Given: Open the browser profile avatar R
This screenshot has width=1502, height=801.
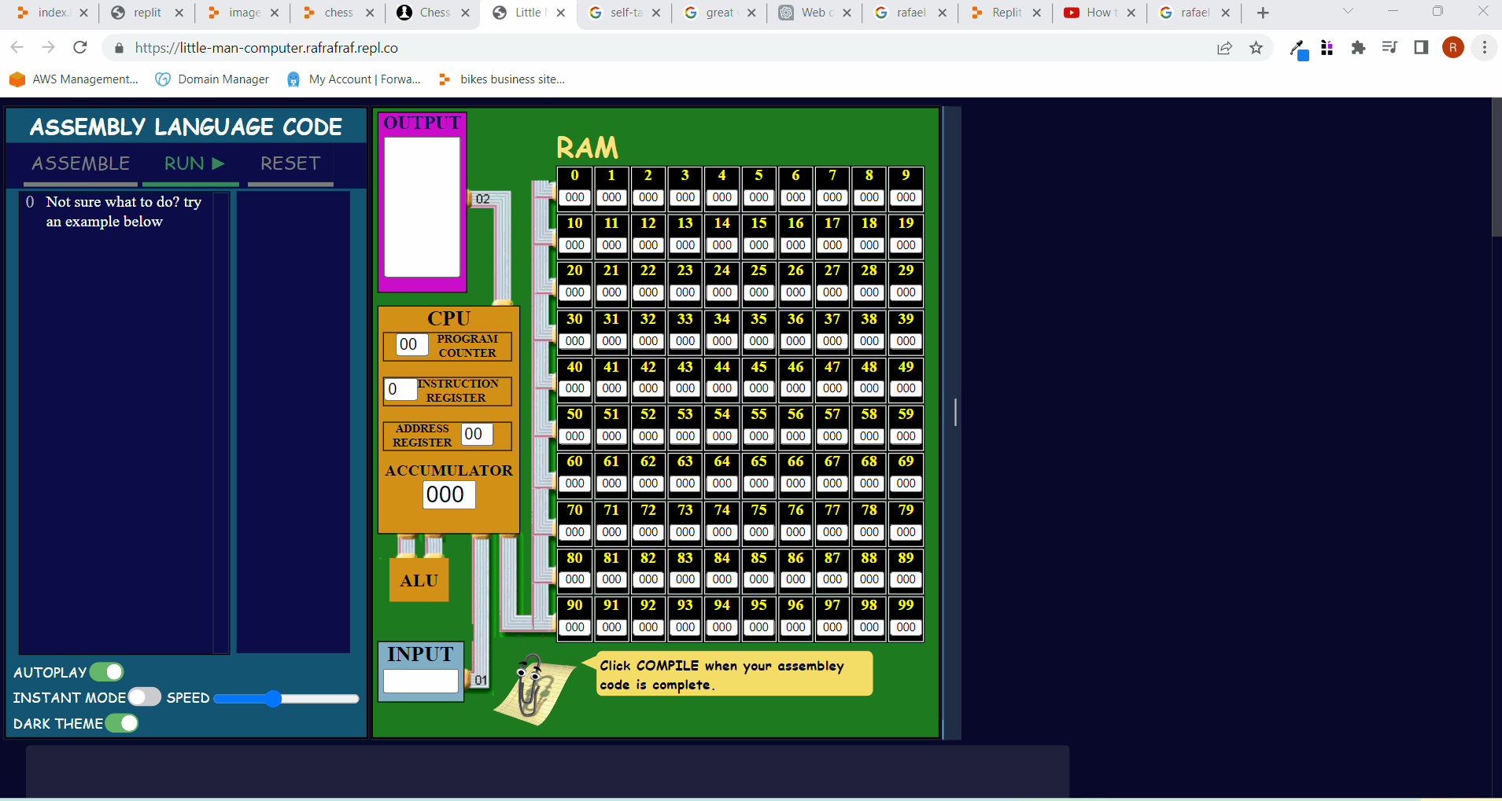Looking at the screenshot, I should [1452, 47].
